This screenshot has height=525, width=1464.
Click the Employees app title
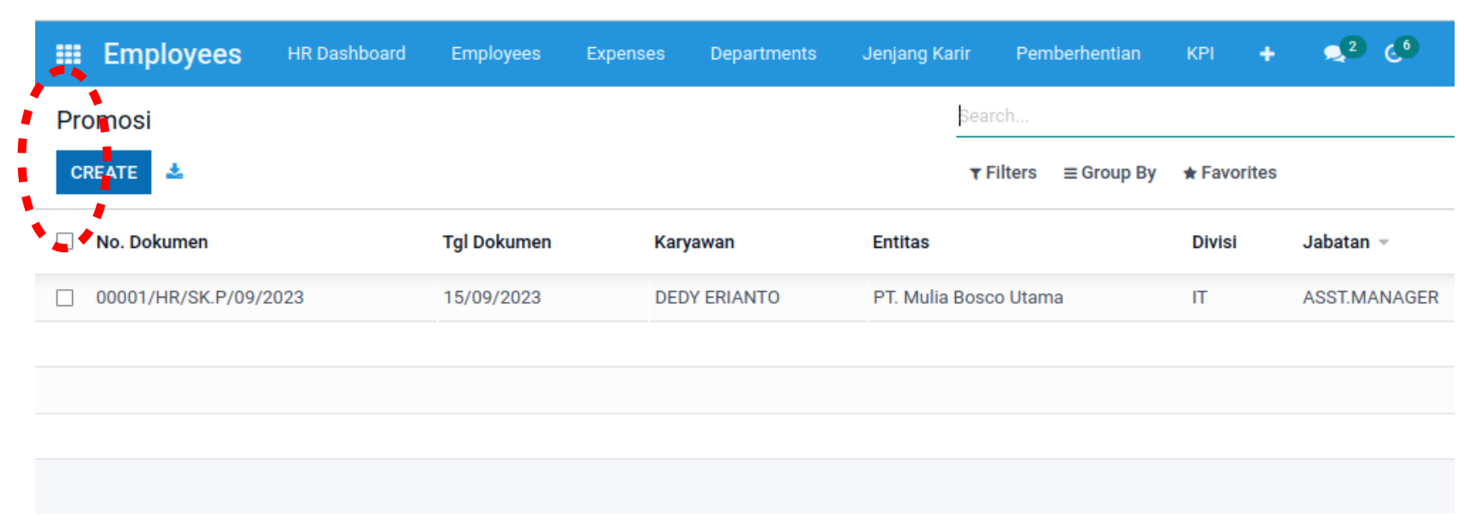coord(172,54)
